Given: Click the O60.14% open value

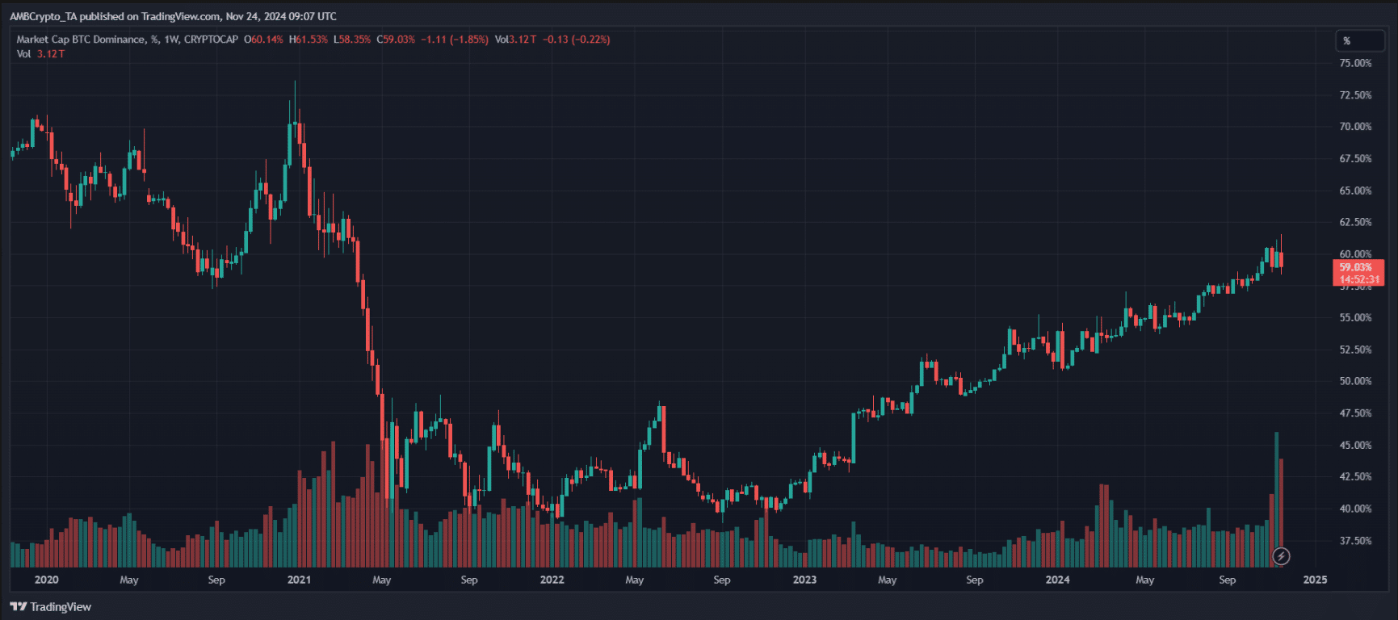Looking at the screenshot, I should 263,39.
